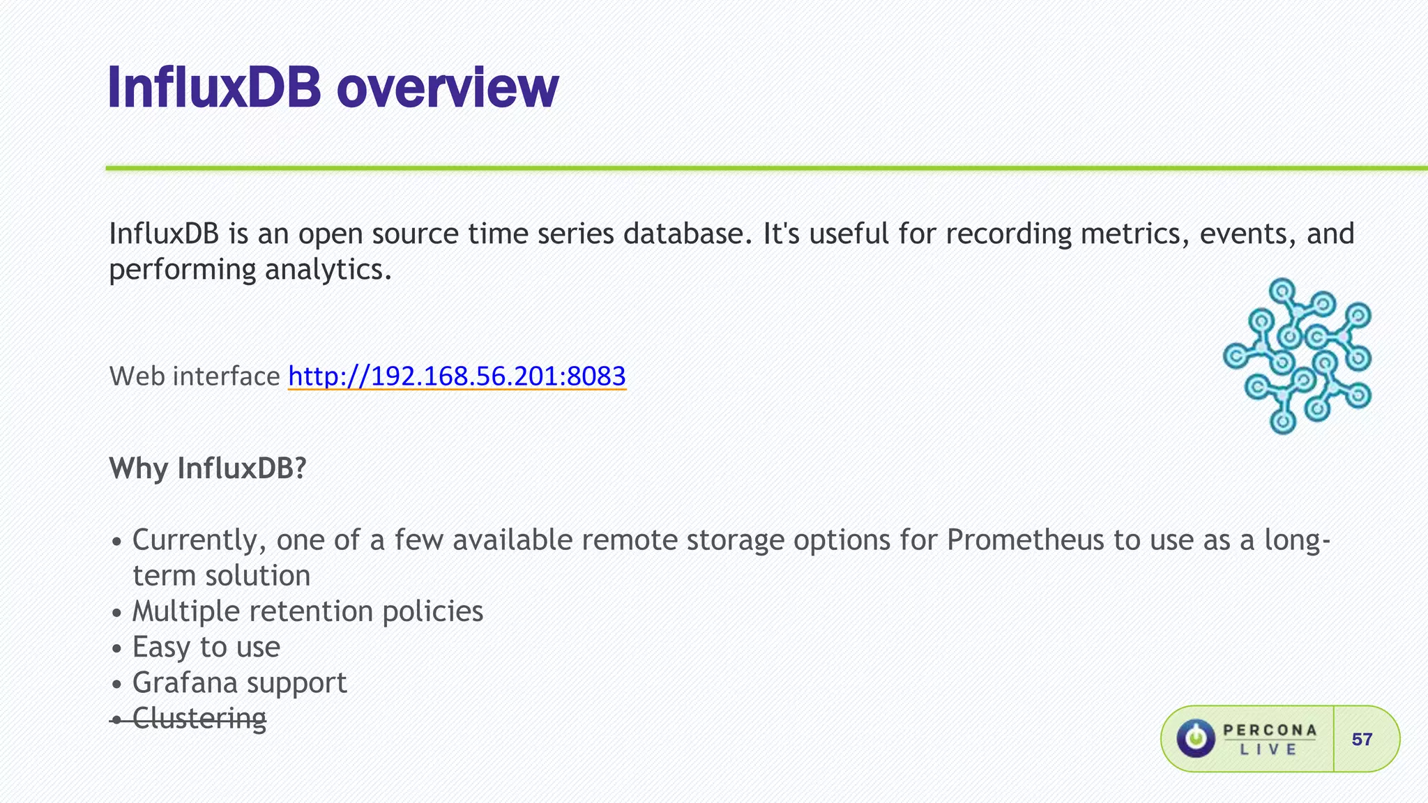
Task: Click the slide number 57
Action: 1362,739
